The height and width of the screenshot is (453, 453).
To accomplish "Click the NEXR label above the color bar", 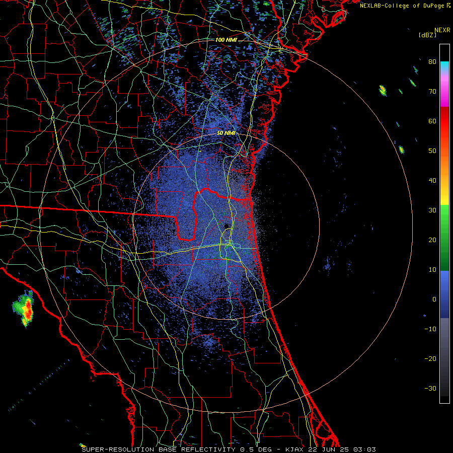I will coord(442,30).
